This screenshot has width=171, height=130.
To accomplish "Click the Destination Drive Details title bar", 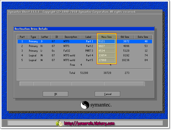I will click(x=84, y=29).
